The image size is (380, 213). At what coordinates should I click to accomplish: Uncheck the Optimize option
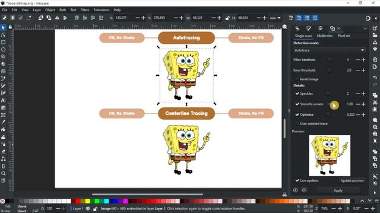click(297, 115)
